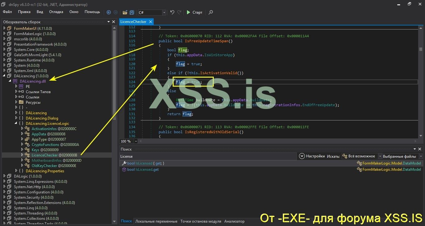This screenshot has height=226, width=425.
Task: Open search via the magnifier toolbar icon
Action: click(211, 12)
